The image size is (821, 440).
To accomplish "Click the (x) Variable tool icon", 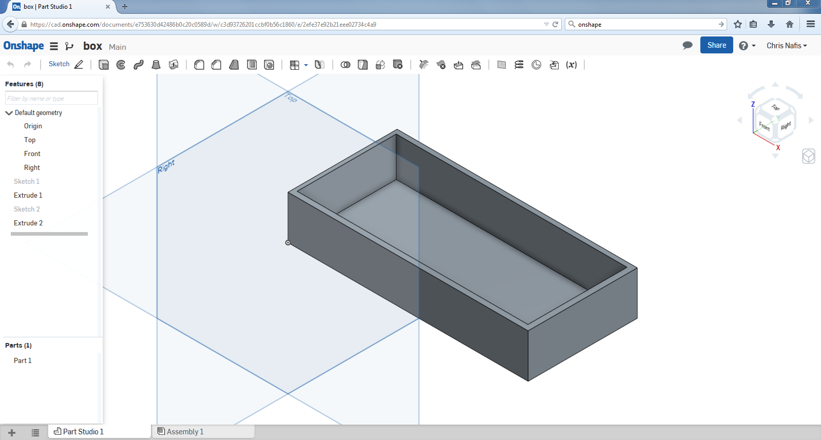I will 571,65.
